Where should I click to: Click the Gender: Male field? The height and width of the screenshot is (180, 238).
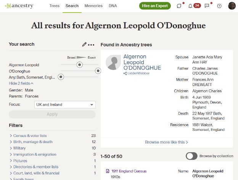pyautogui.click(x=21, y=90)
